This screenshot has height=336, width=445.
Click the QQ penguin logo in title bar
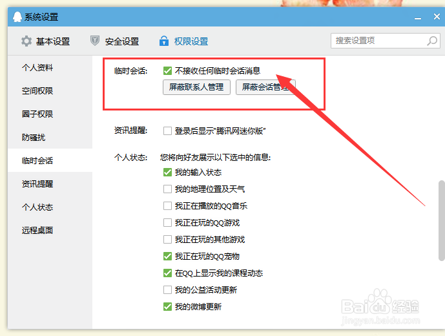(17, 17)
